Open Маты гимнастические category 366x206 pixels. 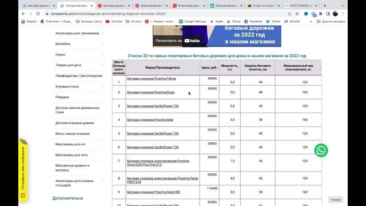73,133
